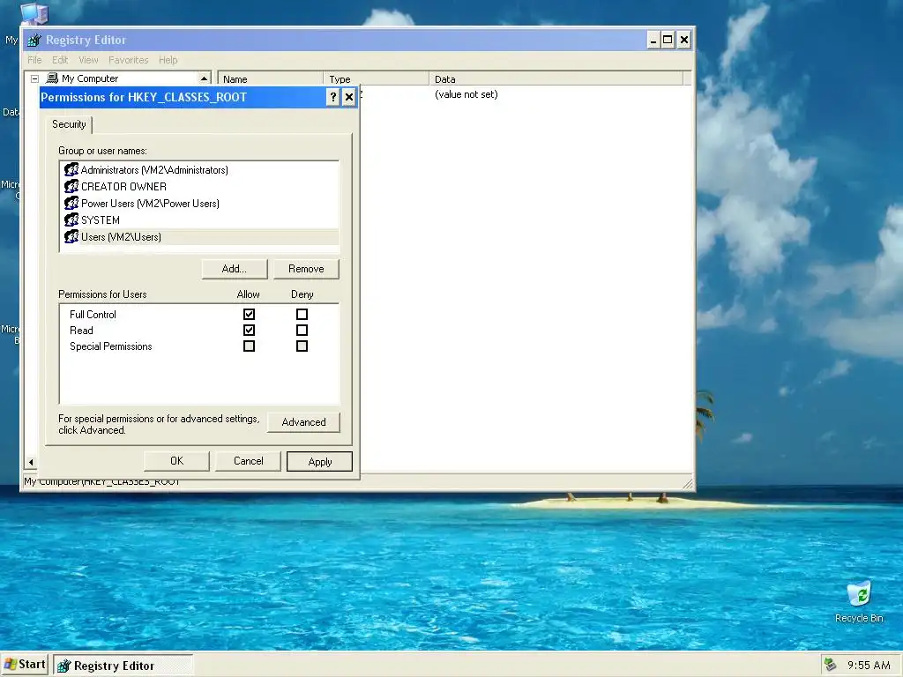The height and width of the screenshot is (677, 903).
Task: Click the (value not set) data cell
Action: 466,94
